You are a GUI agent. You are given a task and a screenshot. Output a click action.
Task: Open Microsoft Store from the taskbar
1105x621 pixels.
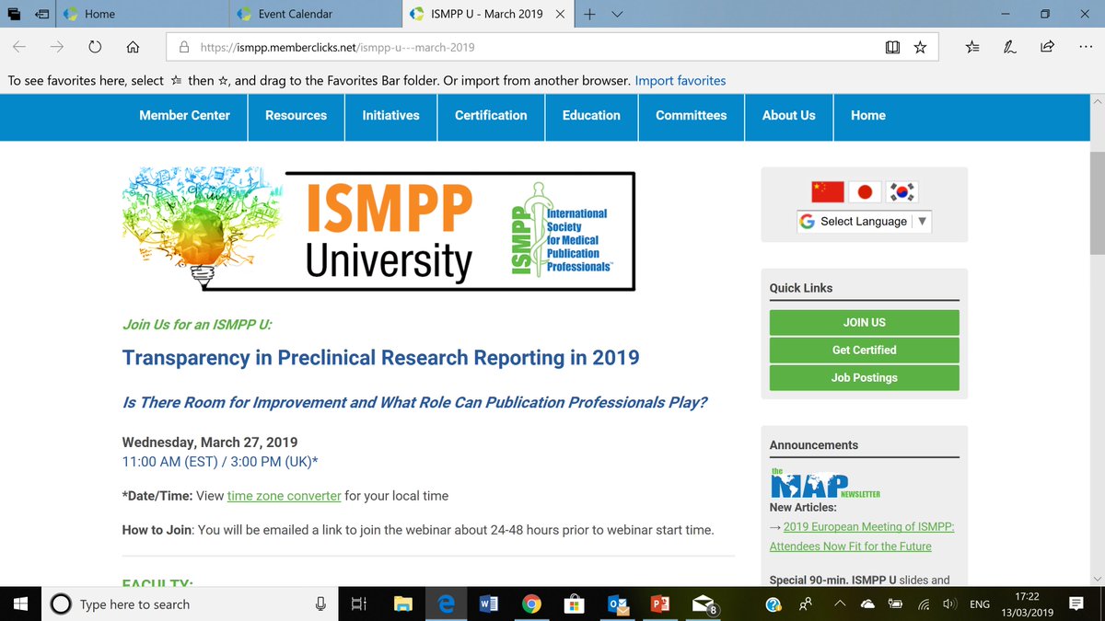pos(574,604)
